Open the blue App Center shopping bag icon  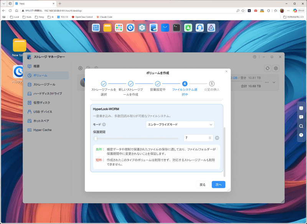point(165,28)
